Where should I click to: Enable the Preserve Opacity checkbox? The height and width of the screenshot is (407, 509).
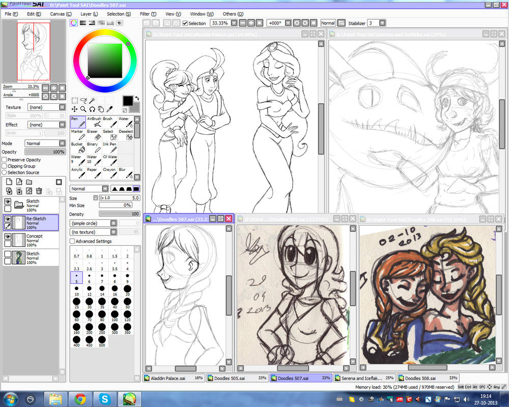pyautogui.click(x=5, y=160)
